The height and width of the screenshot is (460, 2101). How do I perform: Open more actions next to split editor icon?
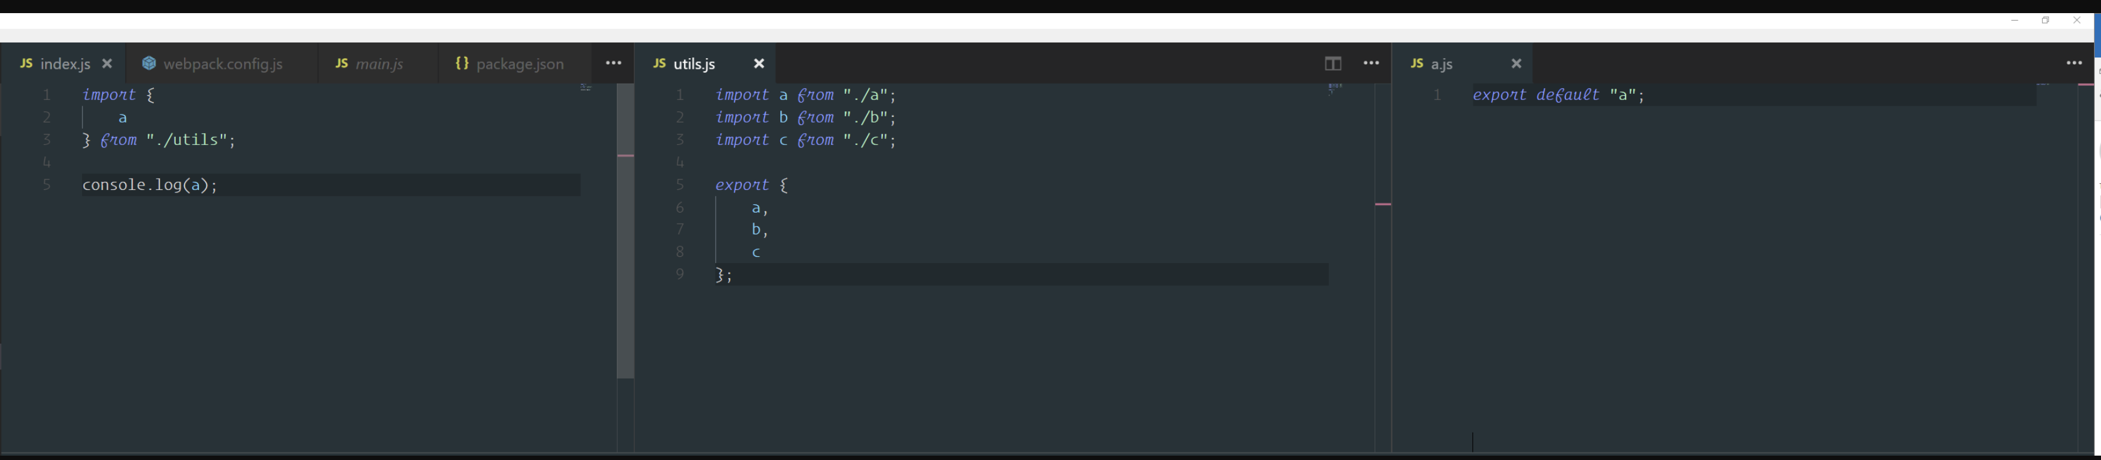pos(1372,64)
